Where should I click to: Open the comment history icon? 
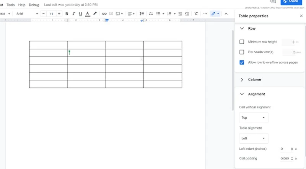tap(273, 2)
